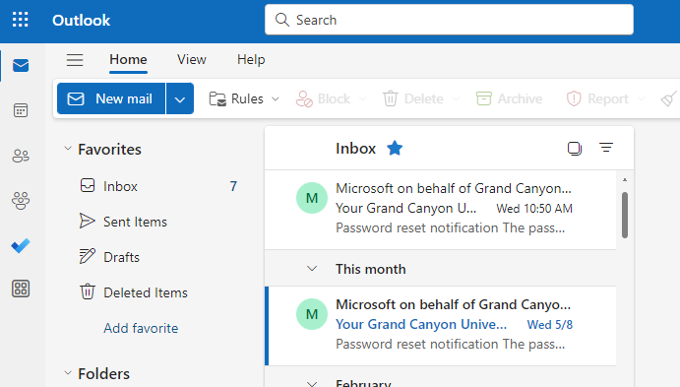Open the People icon in left rail
The image size is (680, 387).
coord(21,156)
